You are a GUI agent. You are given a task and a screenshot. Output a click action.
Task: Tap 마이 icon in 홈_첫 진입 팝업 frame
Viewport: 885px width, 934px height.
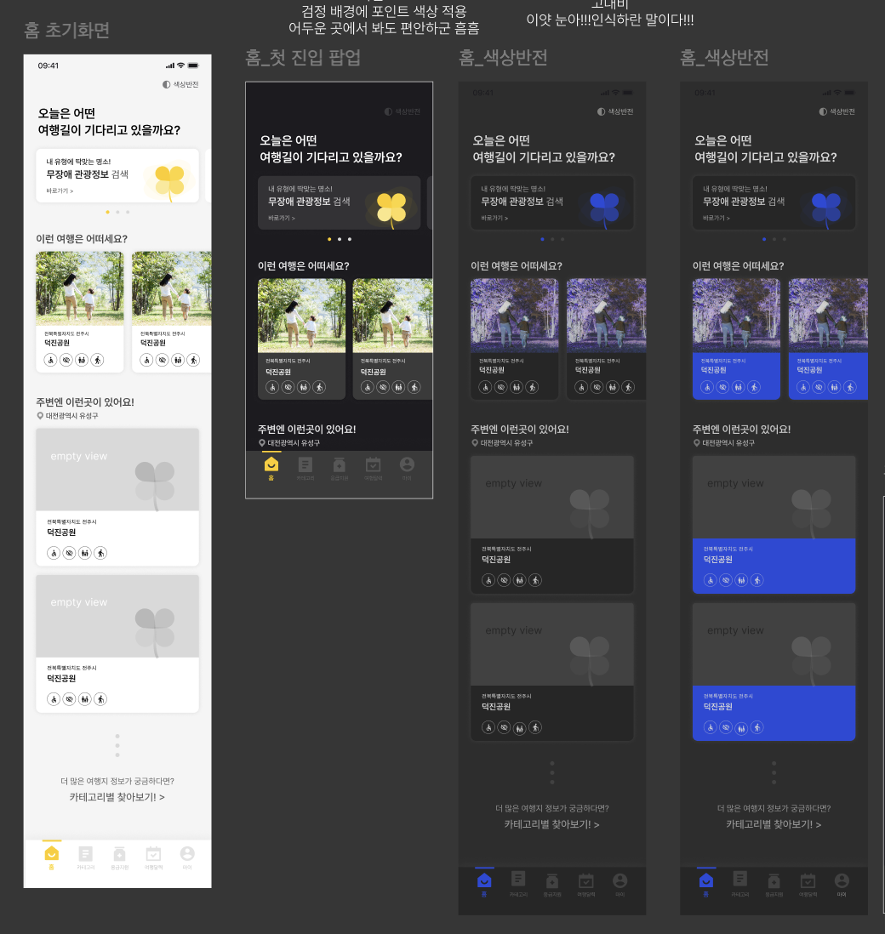pos(407,464)
